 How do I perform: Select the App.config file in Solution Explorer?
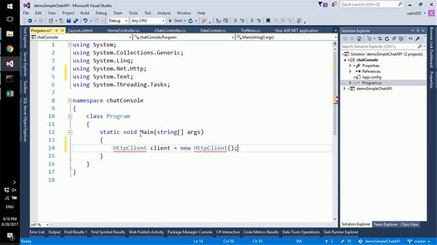[371, 77]
